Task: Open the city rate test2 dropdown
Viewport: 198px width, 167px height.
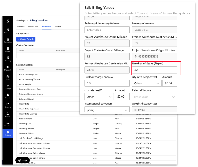Action: pyautogui.click(x=99, y=97)
